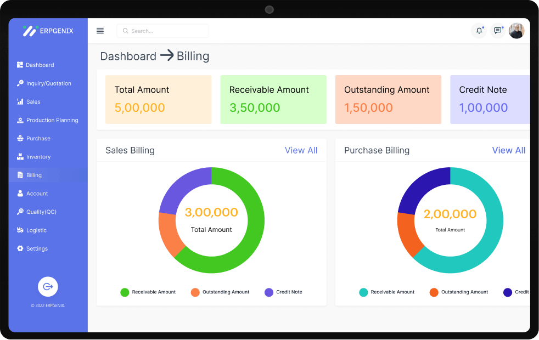This screenshot has height=340, width=539.
Task: Click View All for Sales Billing
Action: pos(301,150)
